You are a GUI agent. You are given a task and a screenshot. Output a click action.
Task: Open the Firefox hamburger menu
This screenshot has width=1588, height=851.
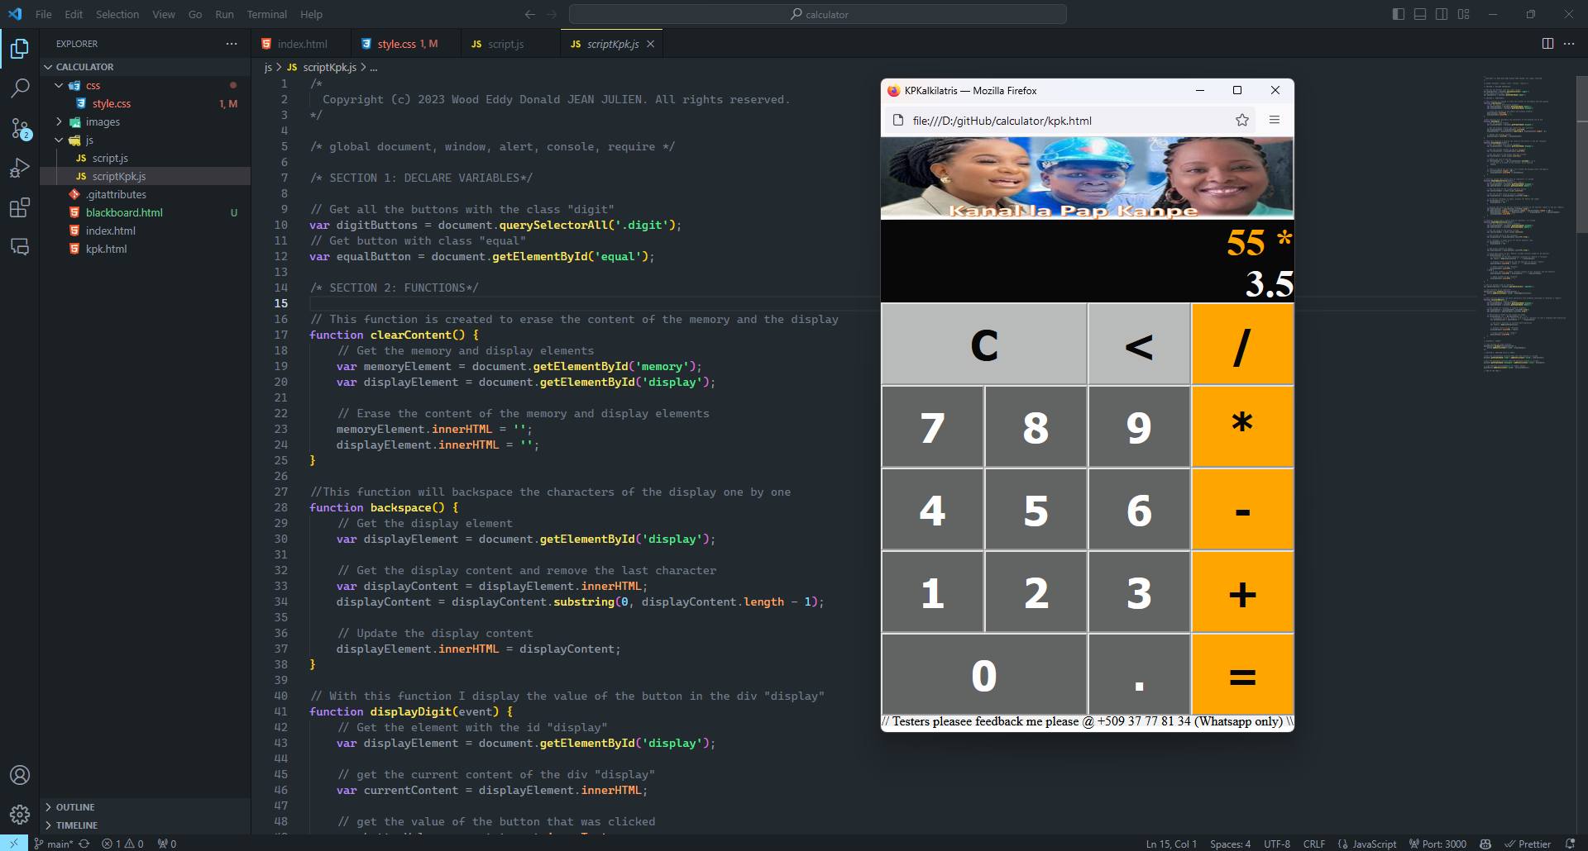[x=1275, y=121]
